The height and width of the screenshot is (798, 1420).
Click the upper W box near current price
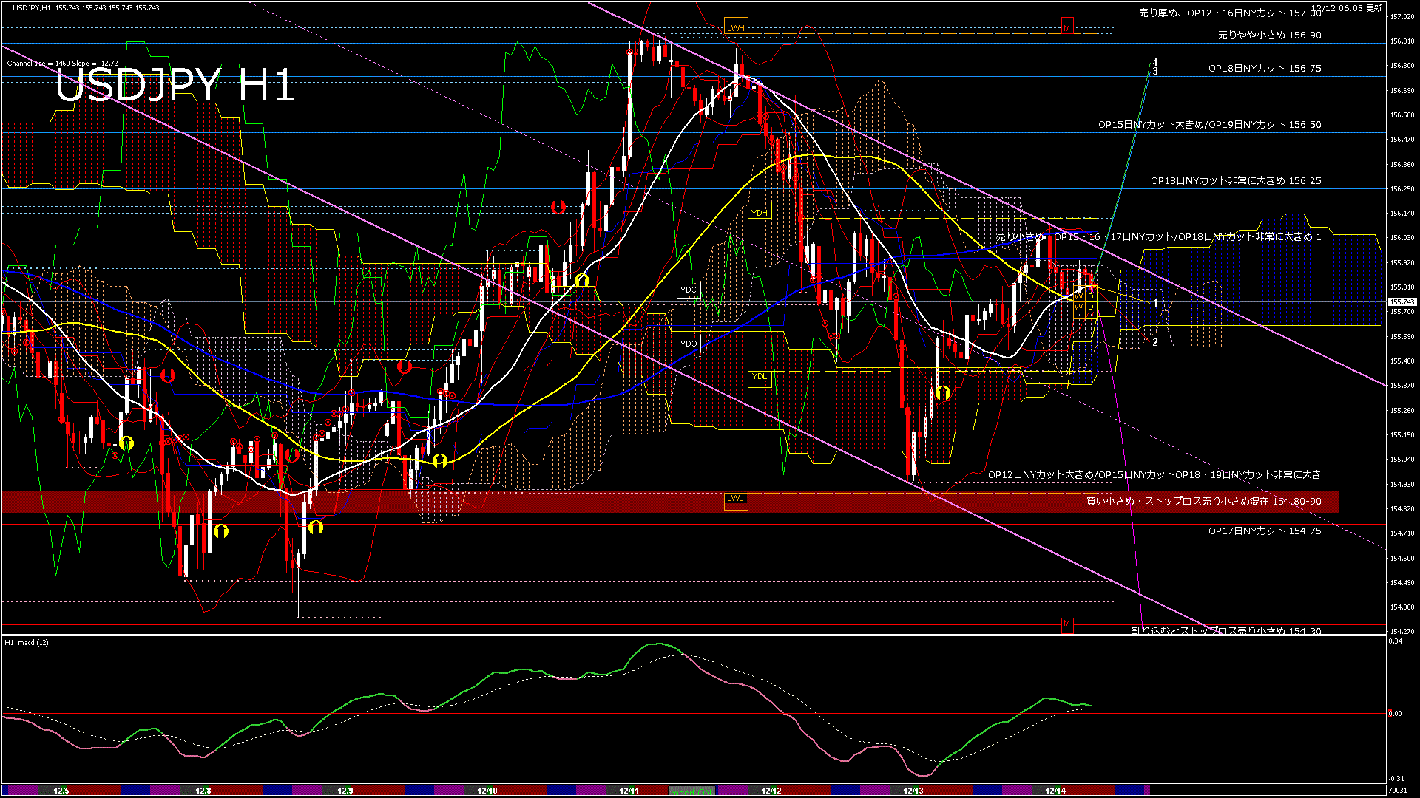point(1078,296)
